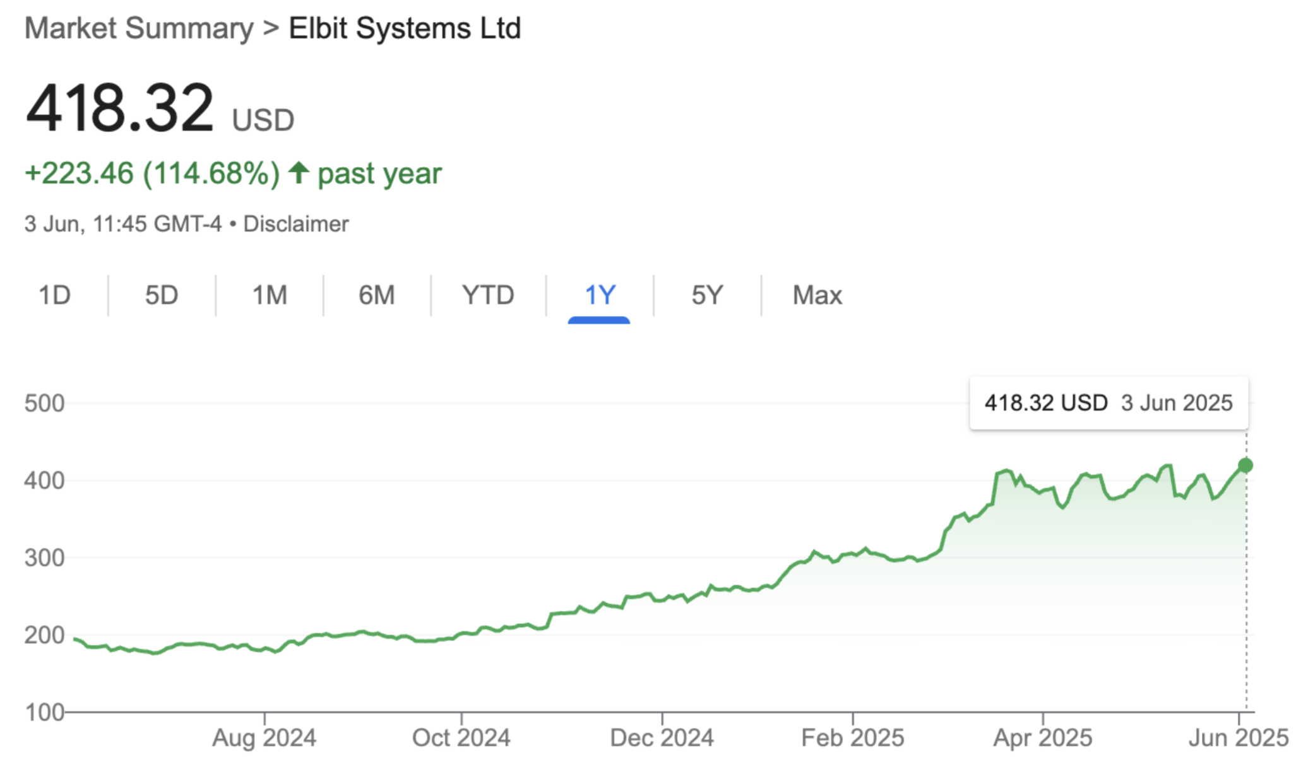Switch to the 5D range tab

click(x=162, y=295)
